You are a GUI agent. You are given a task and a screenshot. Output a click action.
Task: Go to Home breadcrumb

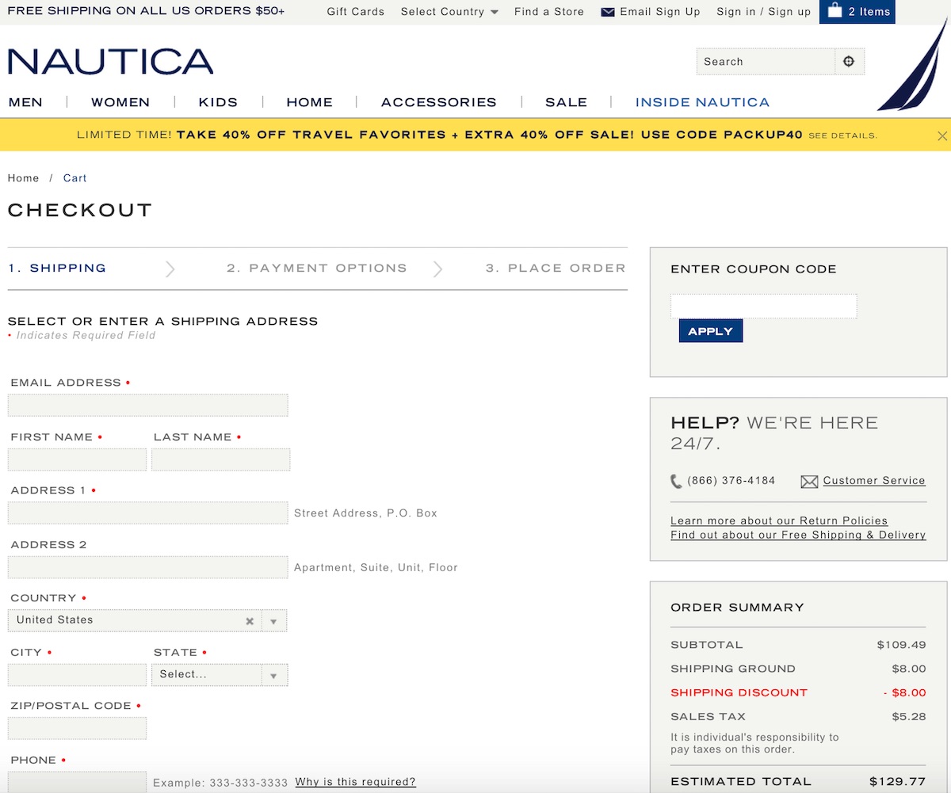[x=23, y=178]
